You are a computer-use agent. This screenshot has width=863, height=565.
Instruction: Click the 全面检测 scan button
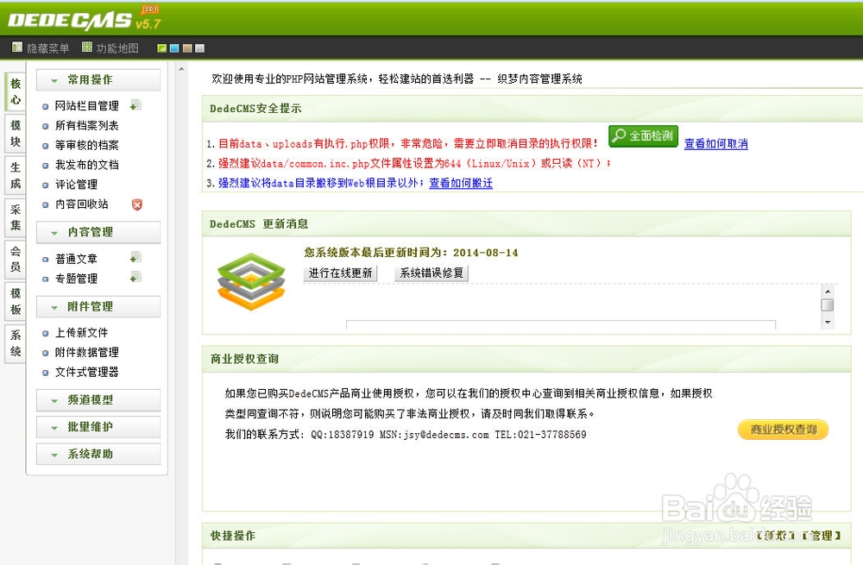(x=643, y=136)
